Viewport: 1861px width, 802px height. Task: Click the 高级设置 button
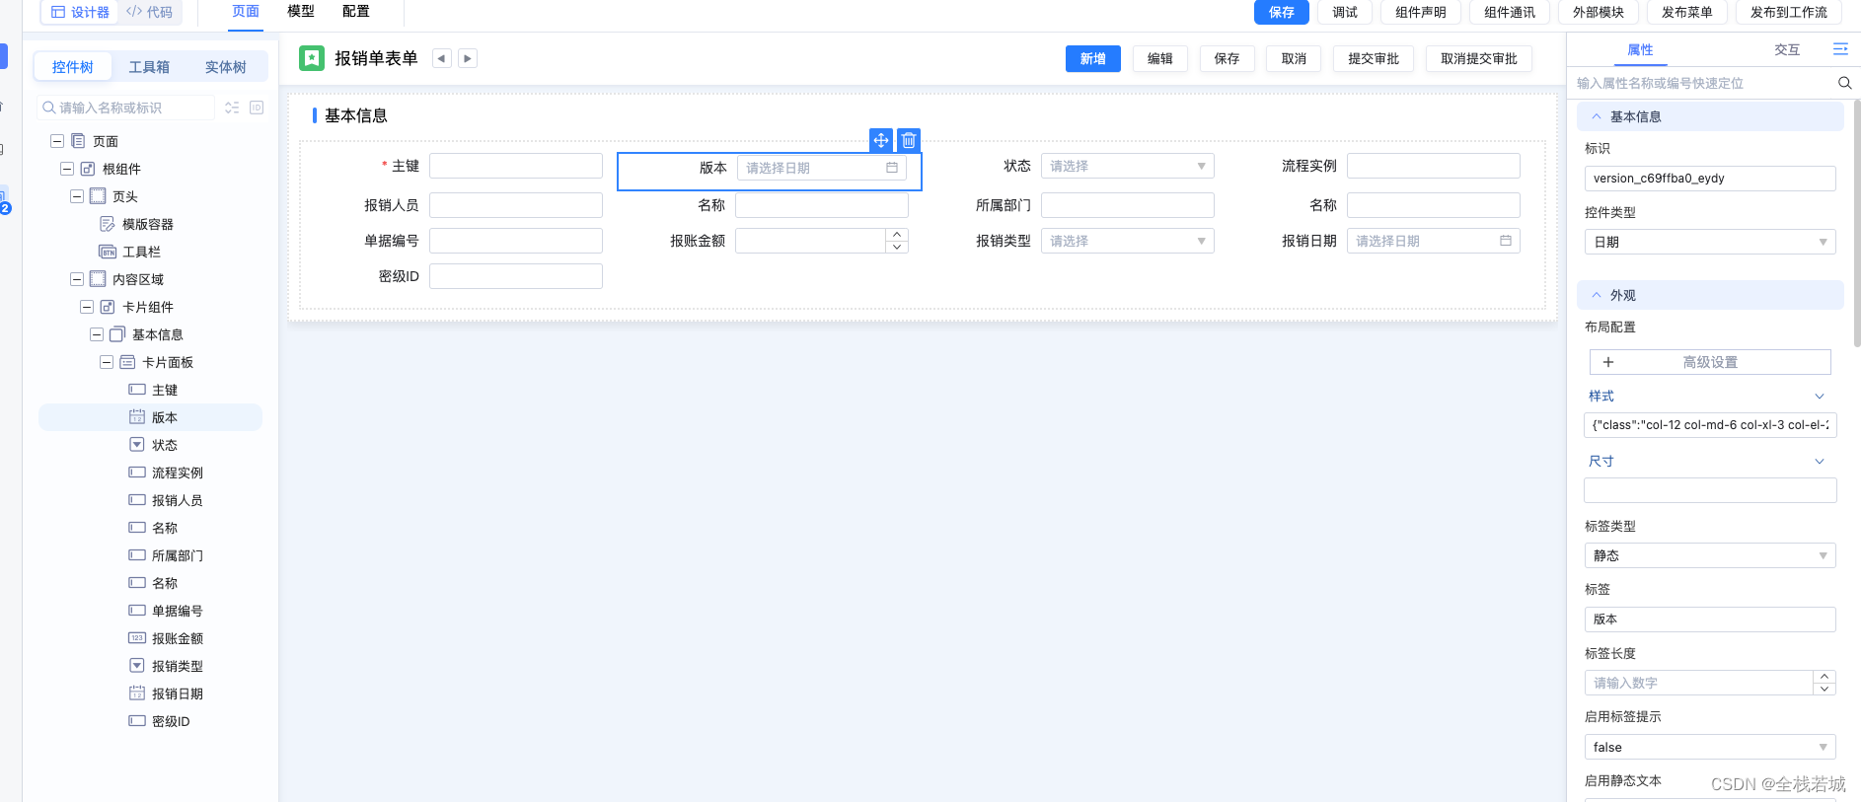[1710, 362]
